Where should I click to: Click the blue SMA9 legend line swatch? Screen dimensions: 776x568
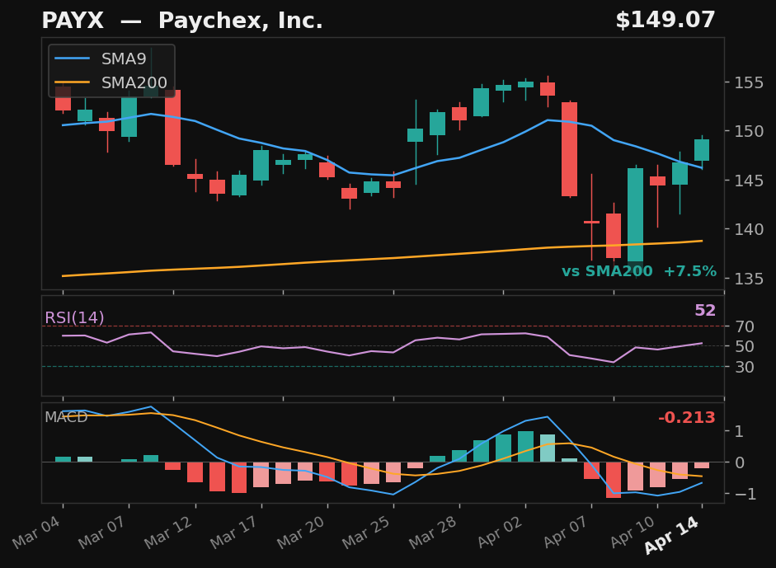(73, 59)
